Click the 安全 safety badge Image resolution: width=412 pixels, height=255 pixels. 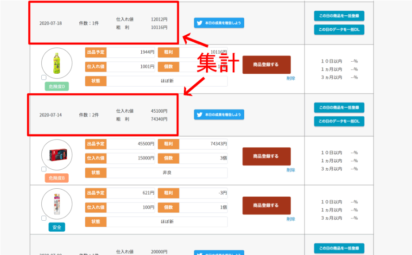tap(57, 227)
